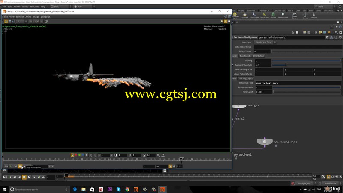
Task: Play reverse in MPlay playbar
Action: point(15,166)
